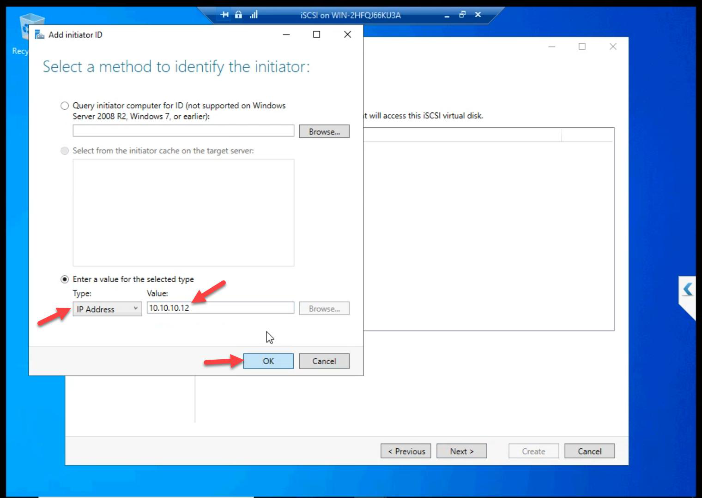Close the Add initiator ID dialog

coord(347,35)
